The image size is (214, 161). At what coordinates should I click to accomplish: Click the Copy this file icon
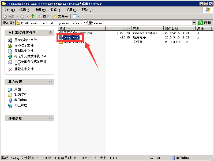pos(10,51)
